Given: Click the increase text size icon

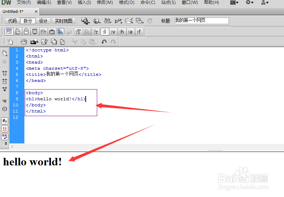Looking at the screenshot, I should point(78,32).
